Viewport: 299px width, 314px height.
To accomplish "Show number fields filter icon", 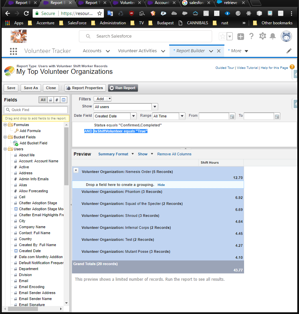I will coord(57,100).
